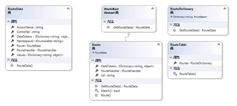
Task: Collapse the RouteDictionary class chevron
Action: click(x=225, y=9)
